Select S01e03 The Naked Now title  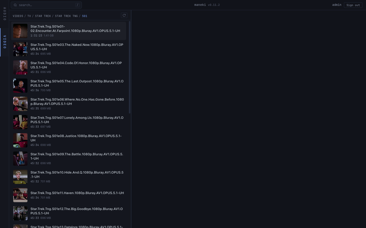coord(77,47)
